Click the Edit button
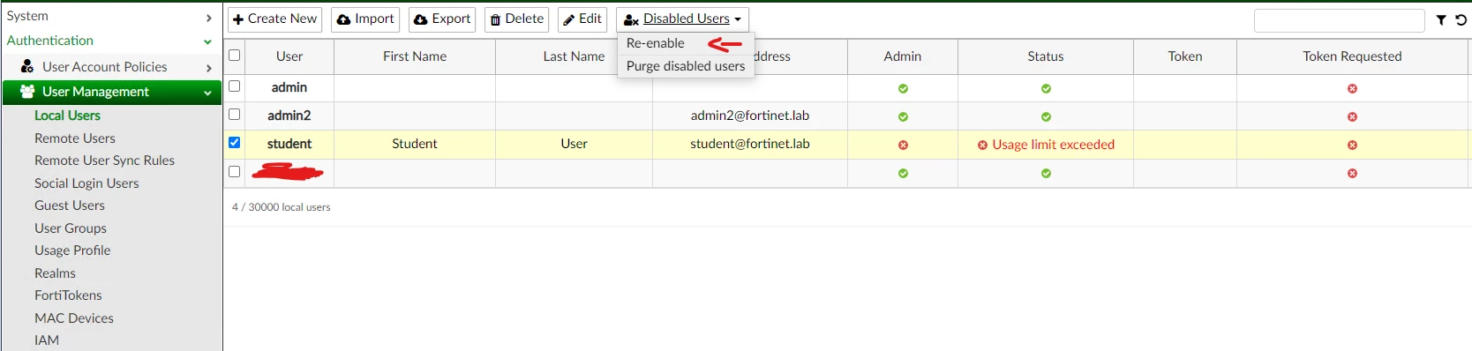Image resolution: width=1472 pixels, height=351 pixels. (x=582, y=19)
